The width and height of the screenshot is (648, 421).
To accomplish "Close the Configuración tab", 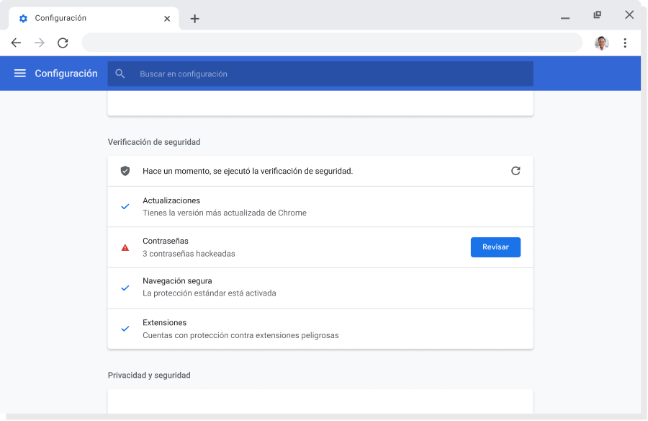I will coord(167,19).
